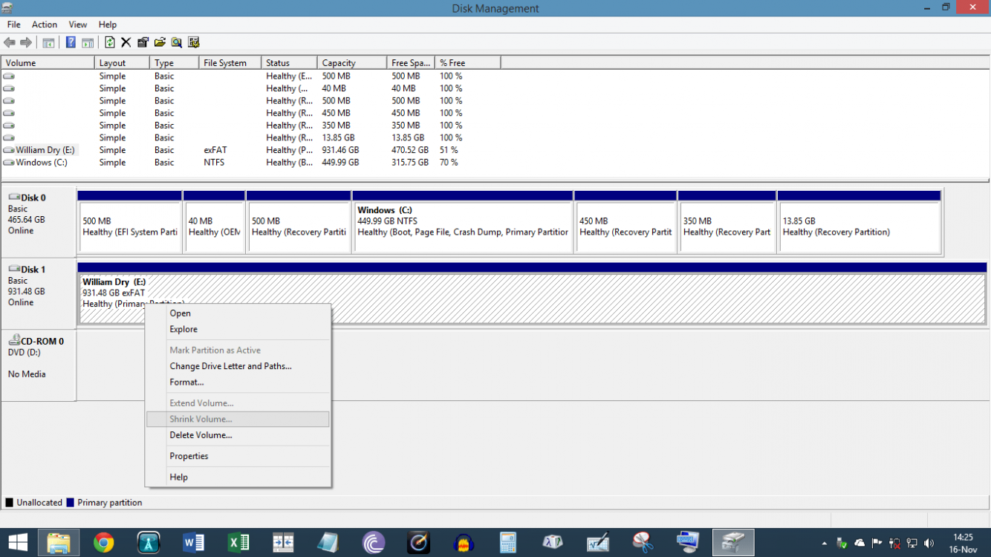Viewport: 991px width, 557px height.
Task: Click the magnifier search toolbar icon
Action: 176,42
